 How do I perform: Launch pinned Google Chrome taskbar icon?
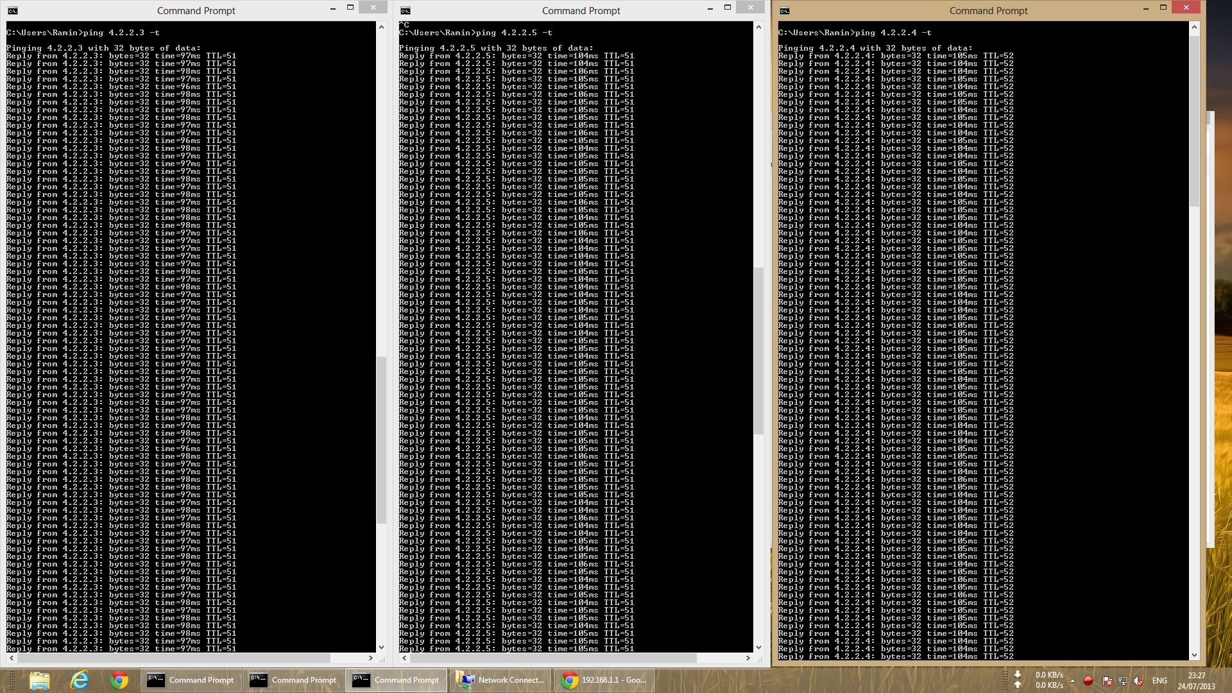[119, 680]
